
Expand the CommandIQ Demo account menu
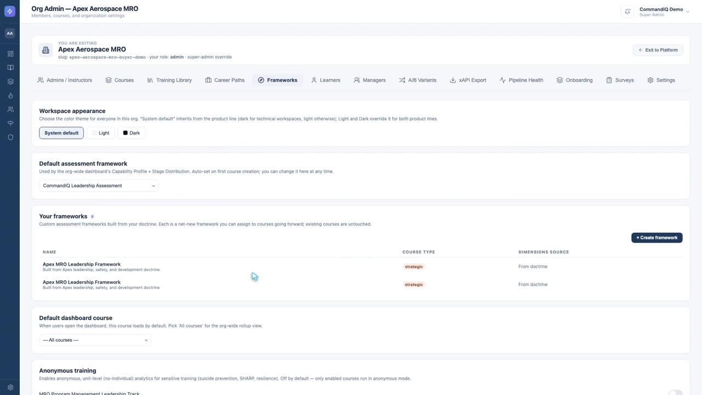[664, 12]
